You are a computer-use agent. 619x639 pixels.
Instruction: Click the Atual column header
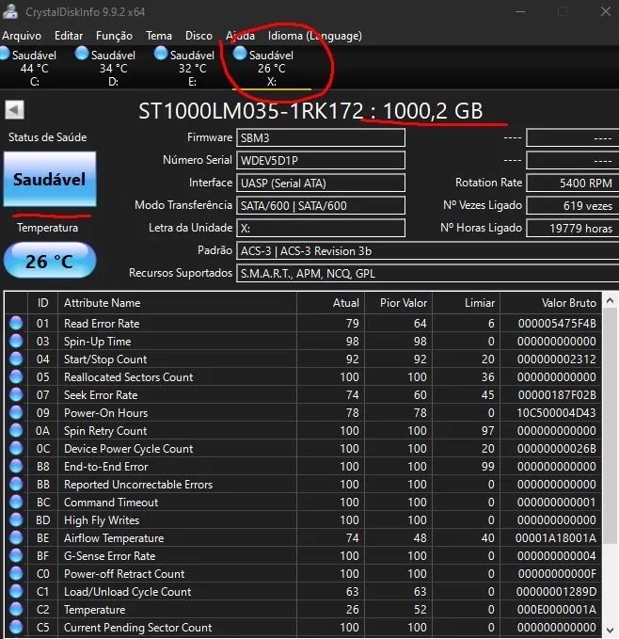[x=331, y=303]
